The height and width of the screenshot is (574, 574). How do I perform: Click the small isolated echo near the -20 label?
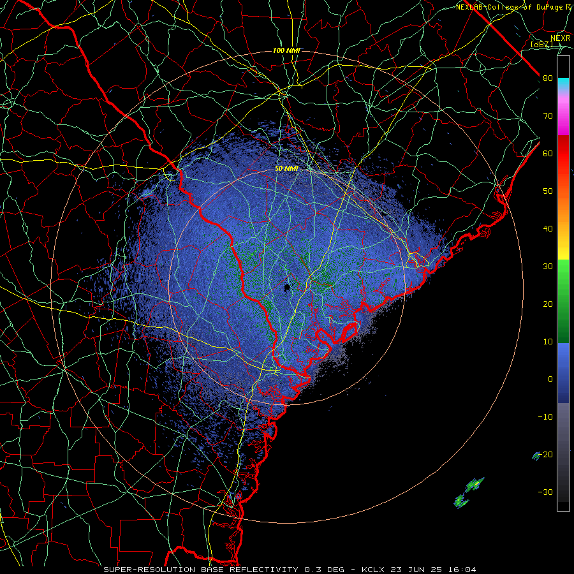pyautogui.click(x=536, y=456)
